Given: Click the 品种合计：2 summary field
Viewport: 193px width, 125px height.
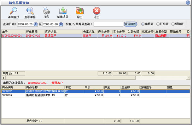Looking at the screenshot, I should coord(45,121).
